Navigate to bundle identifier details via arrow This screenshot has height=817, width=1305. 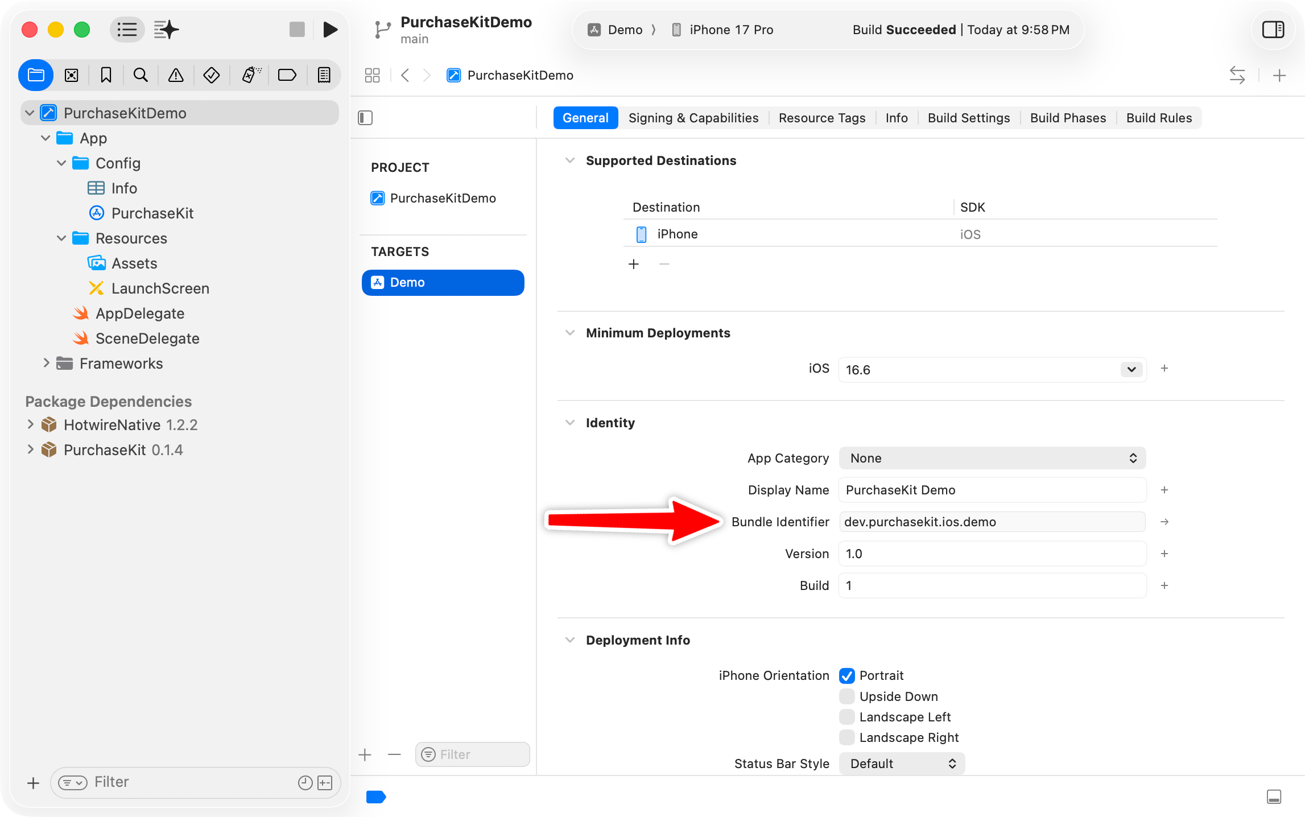click(x=1164, y=522)
